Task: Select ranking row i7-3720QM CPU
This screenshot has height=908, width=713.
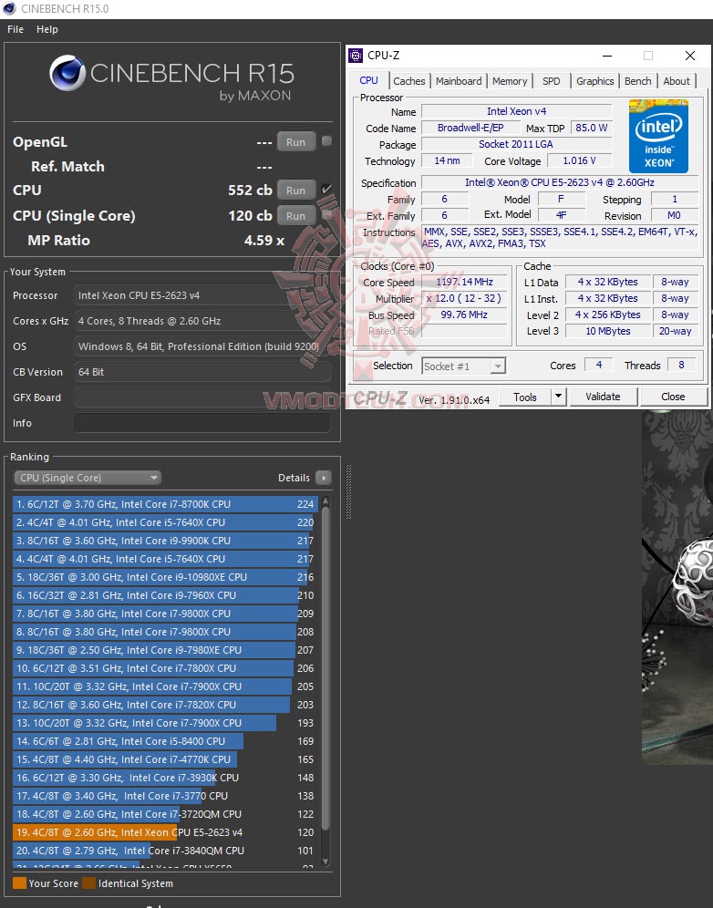Action: (166, 814)
